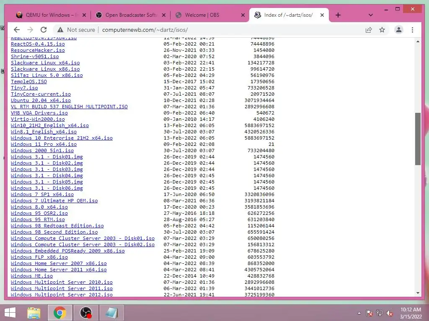Image resolution: width=429 pixels, height=321 pixels.
Task: Download Windows_98_Second_Edition.iso
Action: click(x=54, y=232)
